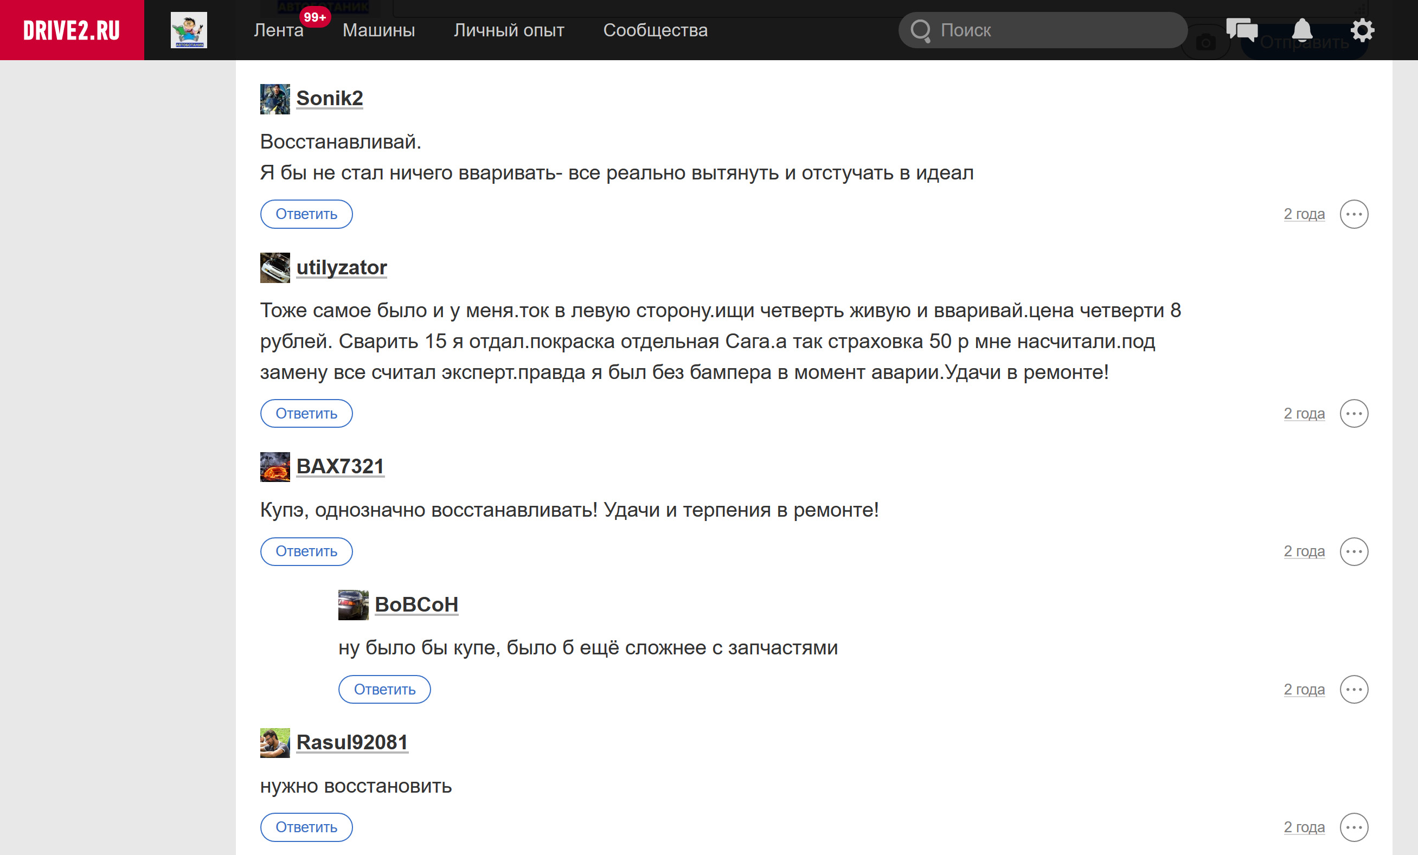The image size is (1418, 855).
Task: Visit BAX7321's profile link
Action: click(x=340, y=466)
